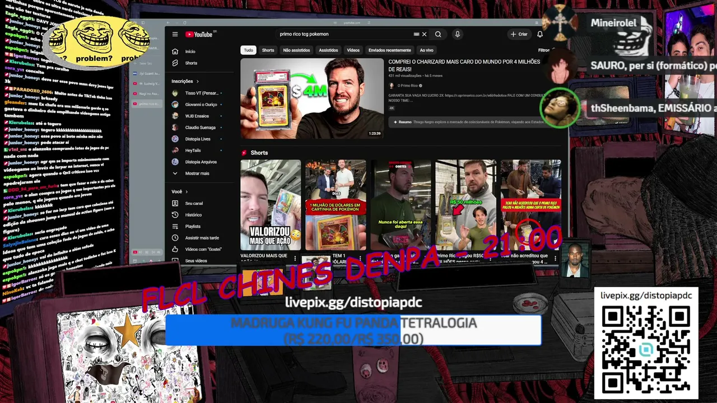Select the Ludwig V. tab in background browser sidebar
The height and width of the screenshot is (403, 717).
click(147, 83)
